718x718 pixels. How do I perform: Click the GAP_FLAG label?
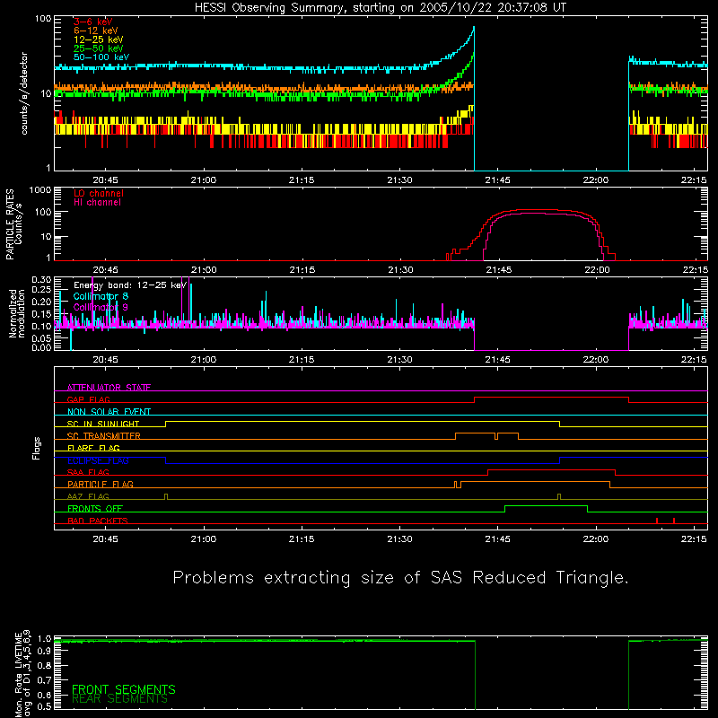[x=88, y=399]
